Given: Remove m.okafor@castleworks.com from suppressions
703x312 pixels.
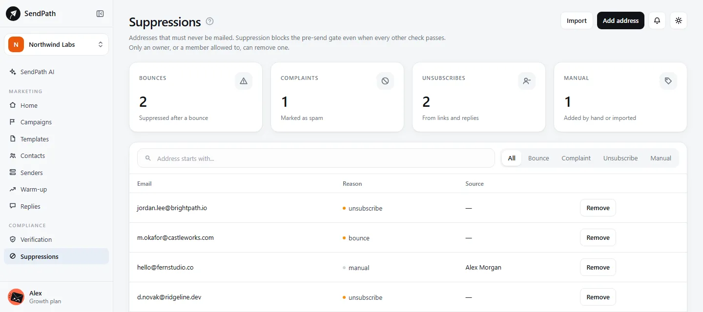Looking at the screenshot, I should pyautogui.click(x=598, y=237).
